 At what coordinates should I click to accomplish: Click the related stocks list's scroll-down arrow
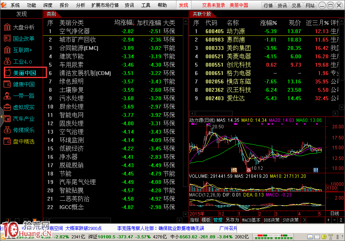[342, 107]
